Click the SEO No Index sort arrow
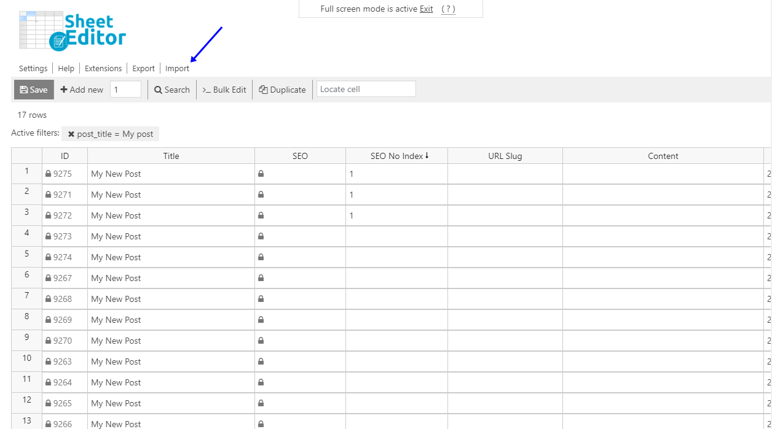The height and width of the screenshot is (429, 772). (427, 156)
